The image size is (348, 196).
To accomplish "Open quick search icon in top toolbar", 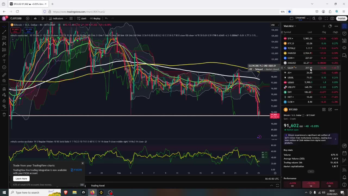I will coord(314,19).
